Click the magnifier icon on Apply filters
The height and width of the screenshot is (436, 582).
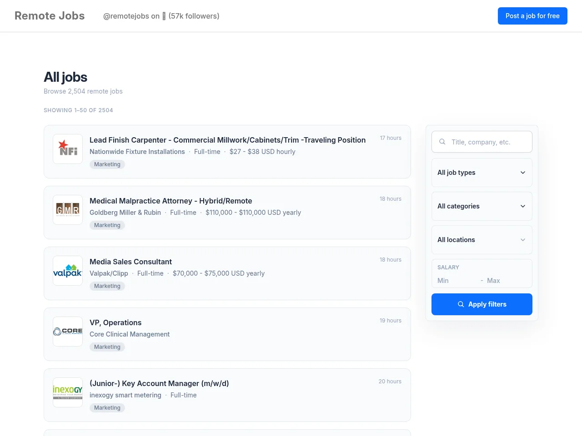(x=461, y=304)
